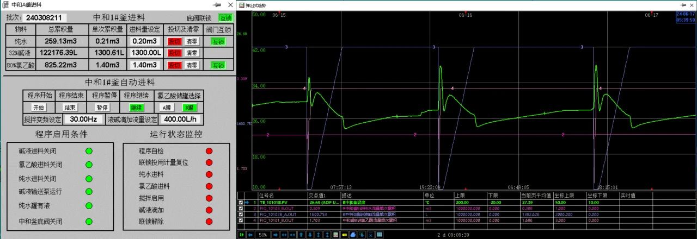This screenshot has height=239, width=697.
Task: Click the 暂停 program pause button
Action: coord(102,108)
